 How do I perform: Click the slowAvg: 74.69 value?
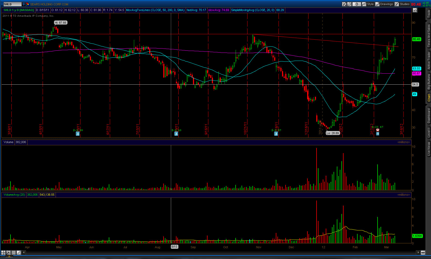pyautogui.click(x=219, y=10)
